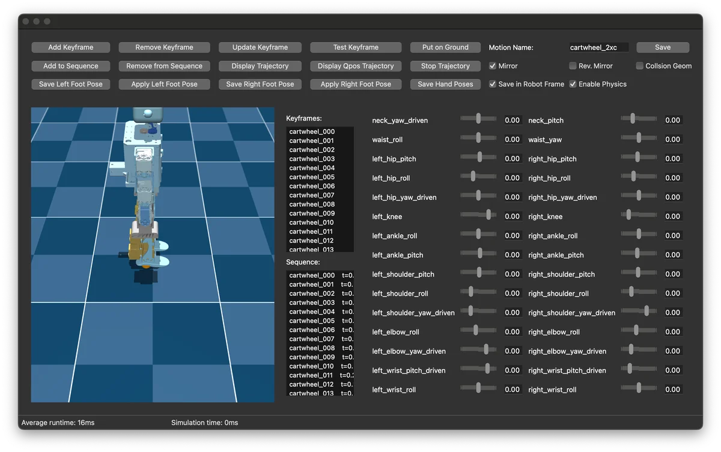Screen dimensions: 721x452
Task: Enable Rev. Mirror option
Action: click(573, 66)
